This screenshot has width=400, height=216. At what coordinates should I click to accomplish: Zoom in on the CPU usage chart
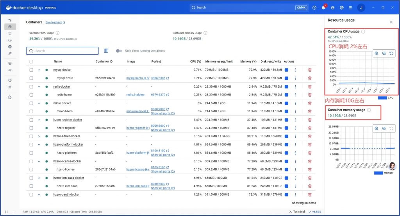pyautogui.click(x=377, y=54)
